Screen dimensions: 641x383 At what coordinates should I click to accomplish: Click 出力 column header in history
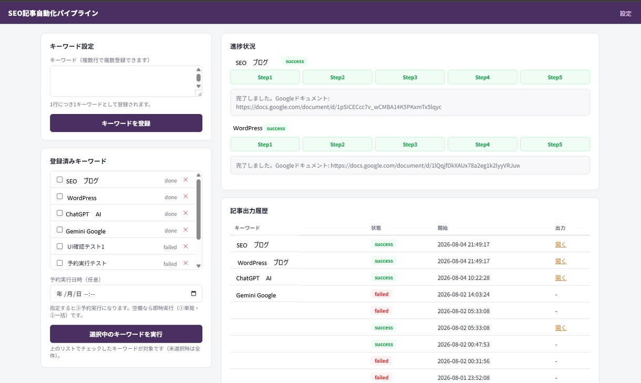pyautogui.click(x=561, y=228)
